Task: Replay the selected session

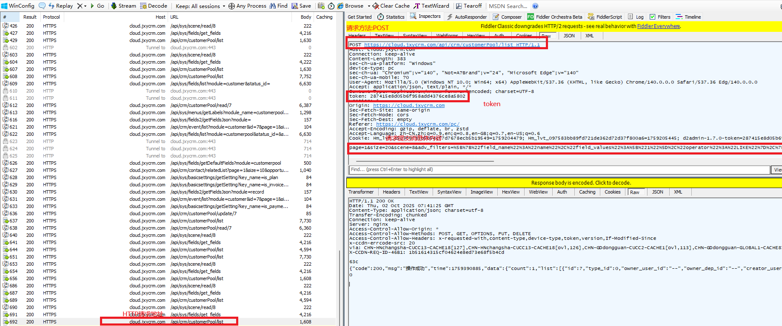Action: click(60, 6)
